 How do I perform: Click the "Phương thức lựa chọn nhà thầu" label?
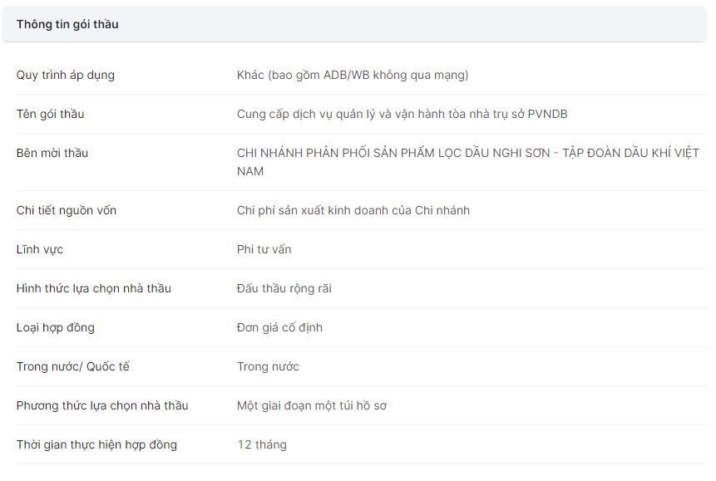point(102,405)
